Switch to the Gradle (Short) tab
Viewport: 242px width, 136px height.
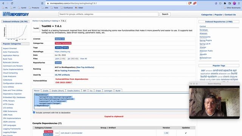click(x=58, y=91)
